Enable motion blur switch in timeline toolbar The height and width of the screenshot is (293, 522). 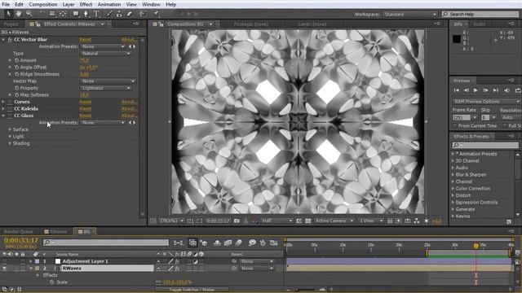click(239, 243)
